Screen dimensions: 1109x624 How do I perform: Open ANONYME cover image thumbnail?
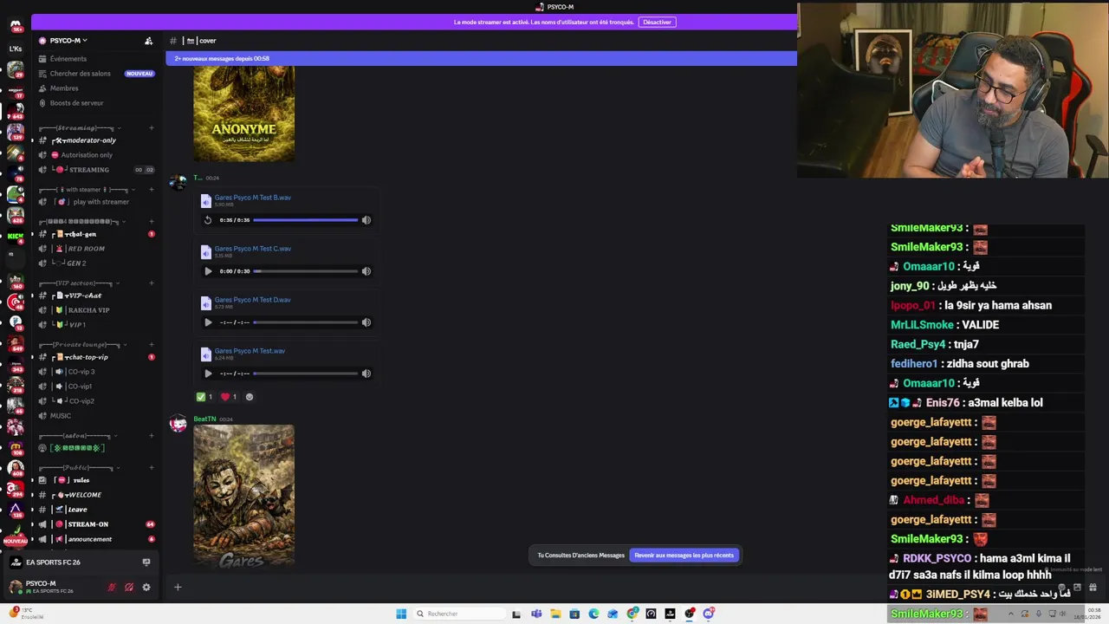[243, 114]
